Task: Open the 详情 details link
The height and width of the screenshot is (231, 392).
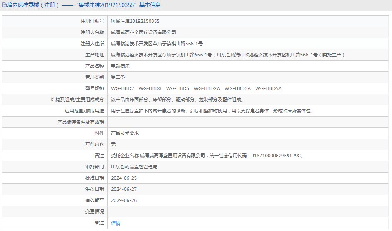Action: point(116,223)
